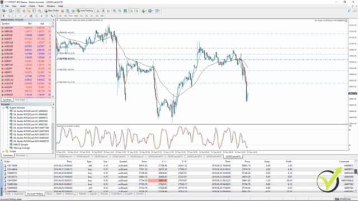The width and height of the screenshot is (358, 201).
Task: Click the Market Watch vertical scrollbar
Action: coord(53,59)
